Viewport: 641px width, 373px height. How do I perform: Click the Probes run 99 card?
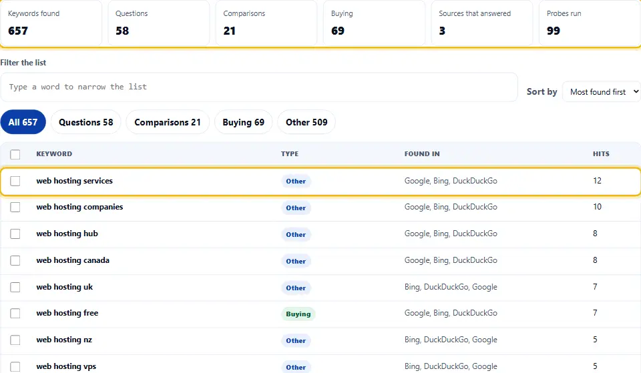(x=590, y=23)
